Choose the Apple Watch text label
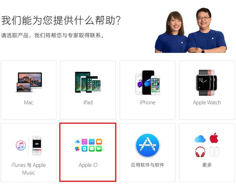 [207, 103]
